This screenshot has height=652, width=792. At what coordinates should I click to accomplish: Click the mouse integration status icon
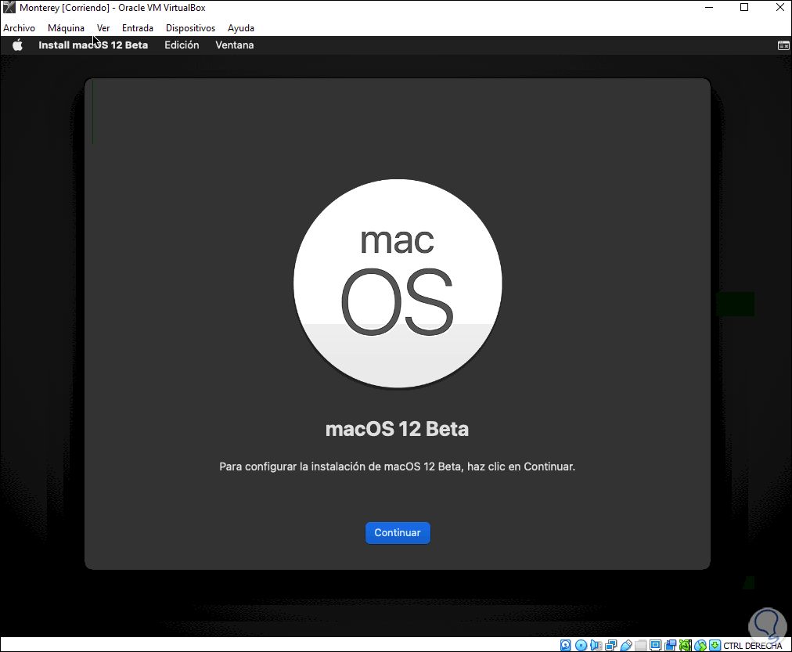click(700, 646)
